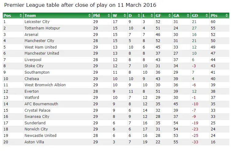The height and width of the screenshot is (151, 248).
Task: Click the sort arrows in the Team header
Action: [x=89, y=16]
